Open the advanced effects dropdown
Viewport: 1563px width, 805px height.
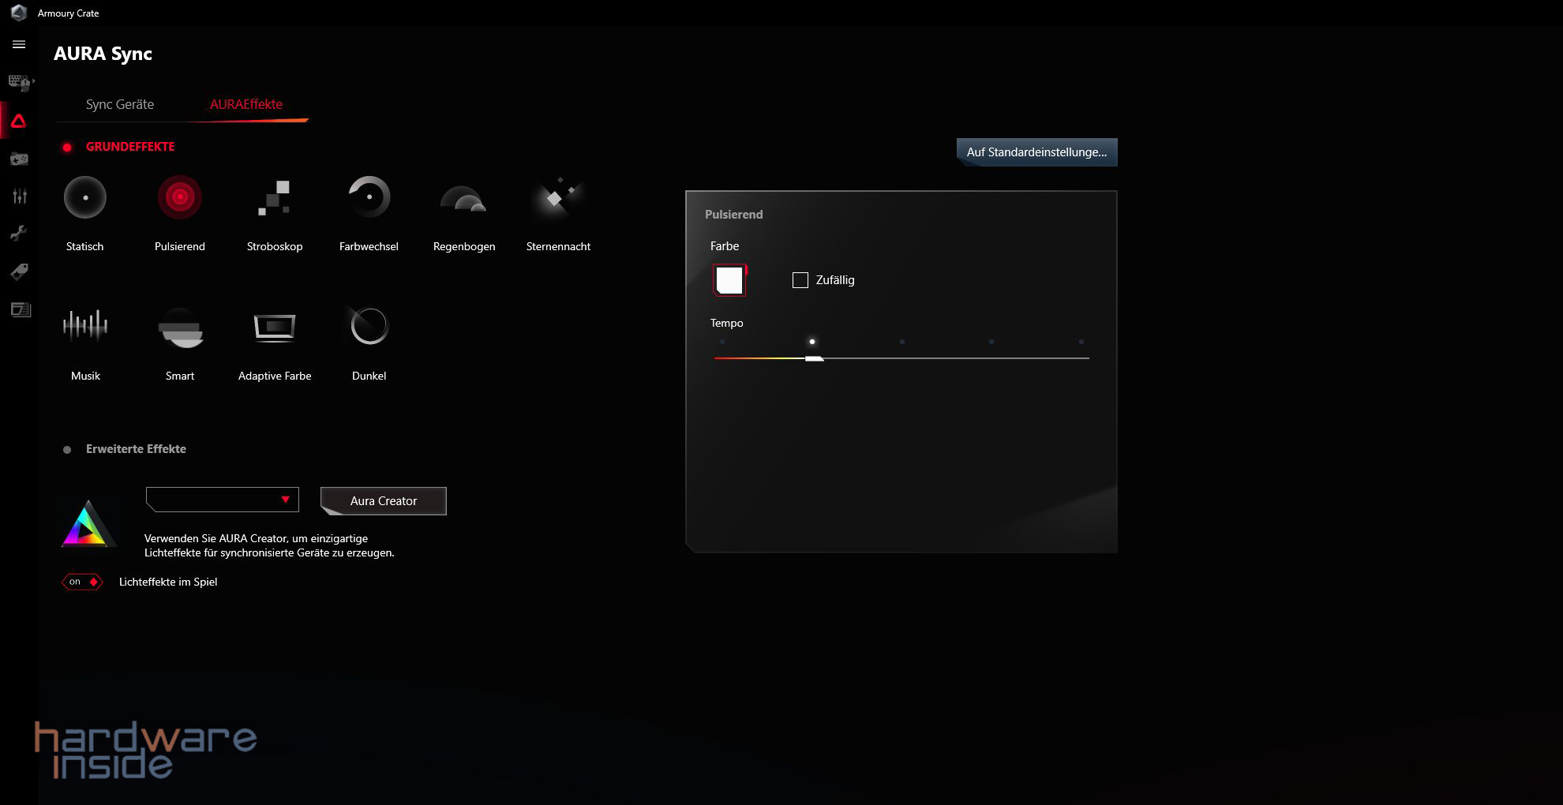pyautogui.click(x=223, y=500)
